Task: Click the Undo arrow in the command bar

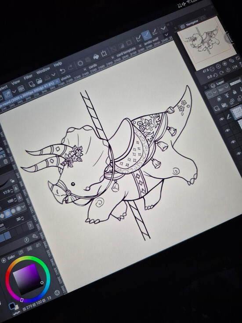Action: click(x=62, y=72)
